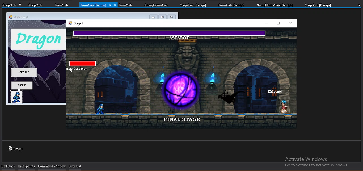
Task: Close the Form1.vb [Design] tab
Action: [x=115, y=5]
